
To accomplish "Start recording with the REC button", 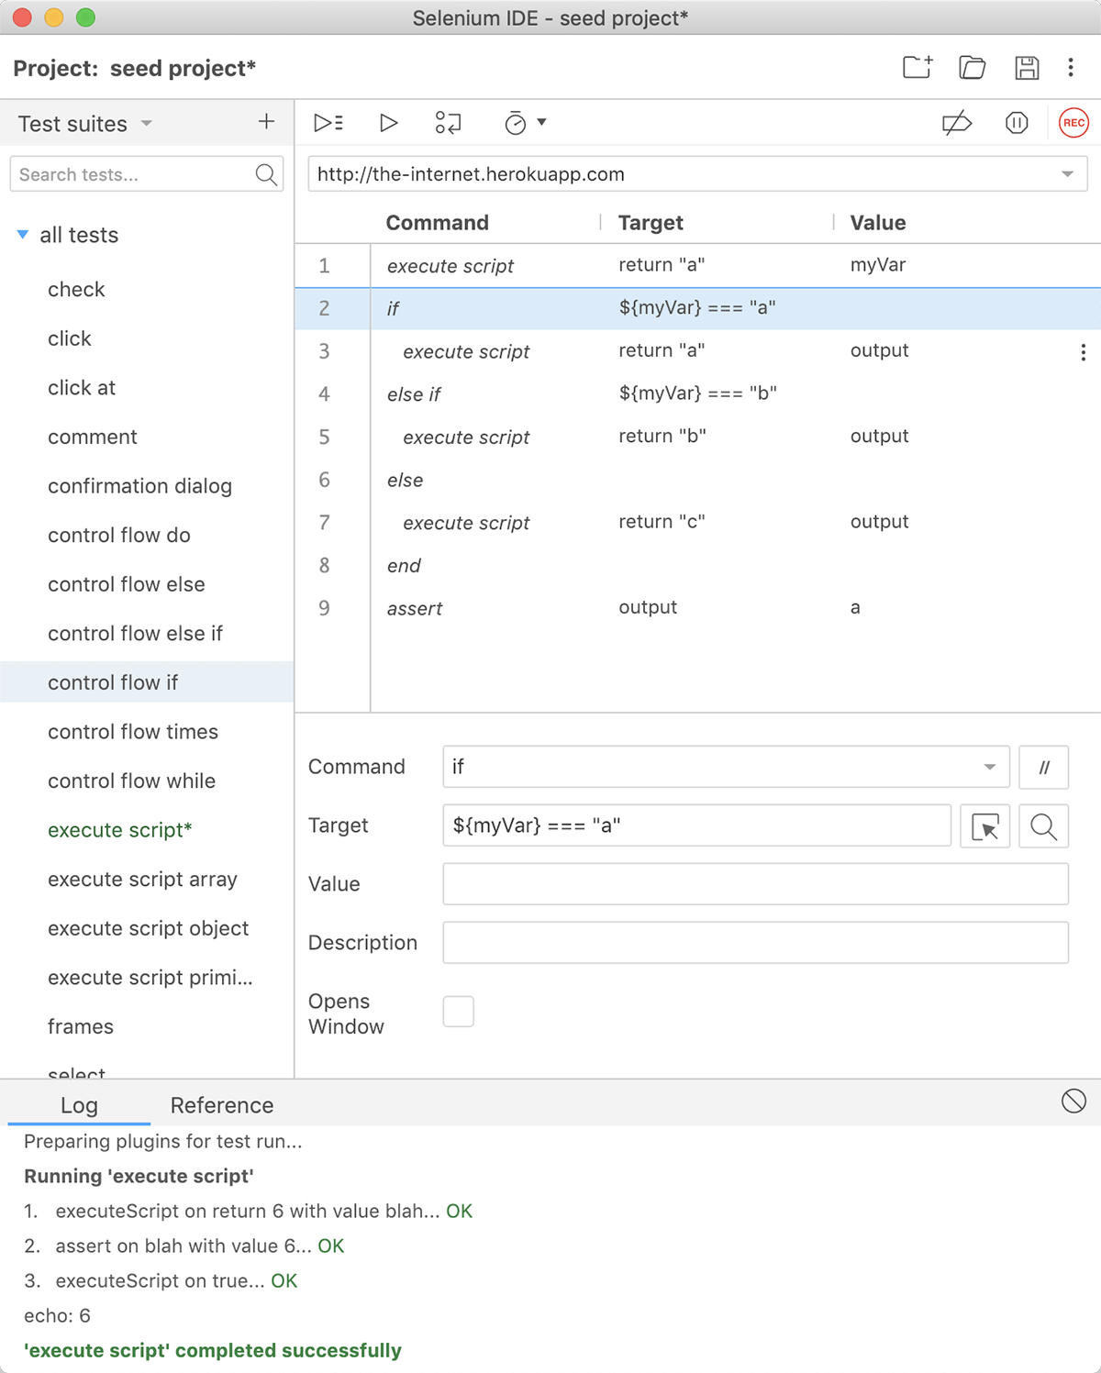I will 1073,123.
